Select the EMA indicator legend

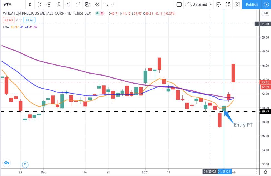click(x=6, y=27)
